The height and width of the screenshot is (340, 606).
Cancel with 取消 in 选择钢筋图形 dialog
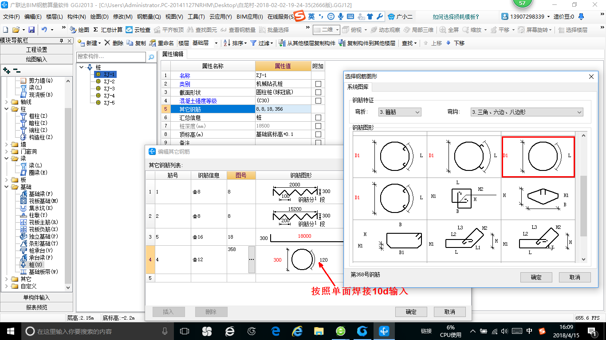click(575, 277)
